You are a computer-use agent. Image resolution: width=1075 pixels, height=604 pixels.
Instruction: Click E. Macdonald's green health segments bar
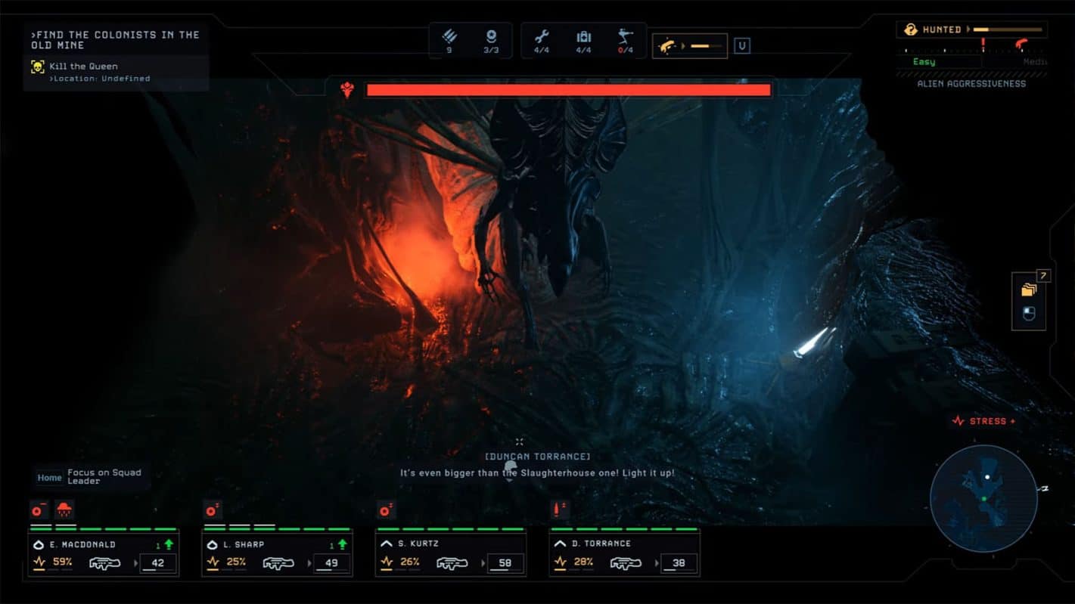coord(103,529)
